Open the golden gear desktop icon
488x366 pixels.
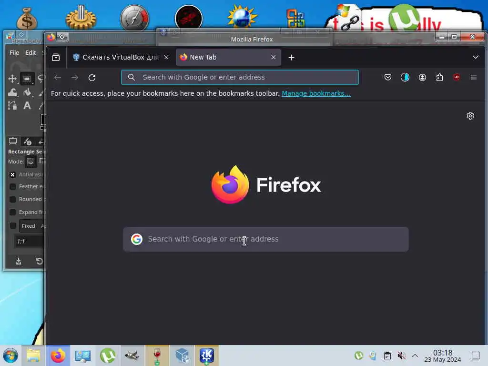pos(81,18)
